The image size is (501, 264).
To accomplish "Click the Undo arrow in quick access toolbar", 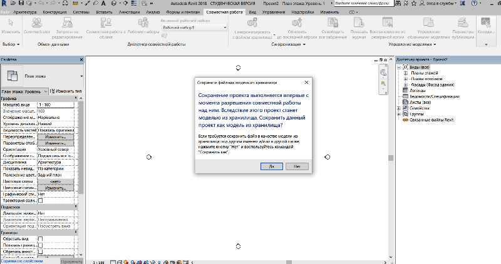I will coord(41,3).
